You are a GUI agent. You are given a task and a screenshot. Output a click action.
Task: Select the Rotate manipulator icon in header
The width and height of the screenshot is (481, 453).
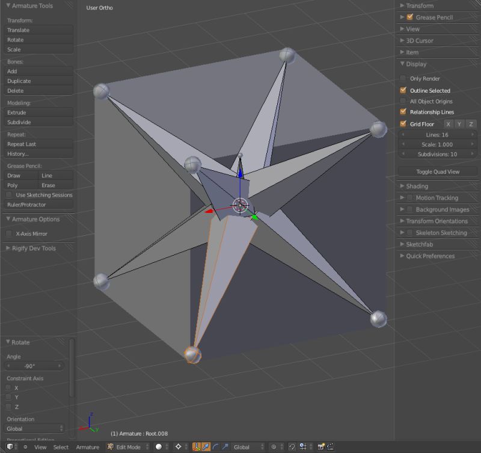(x=215, y=446)
